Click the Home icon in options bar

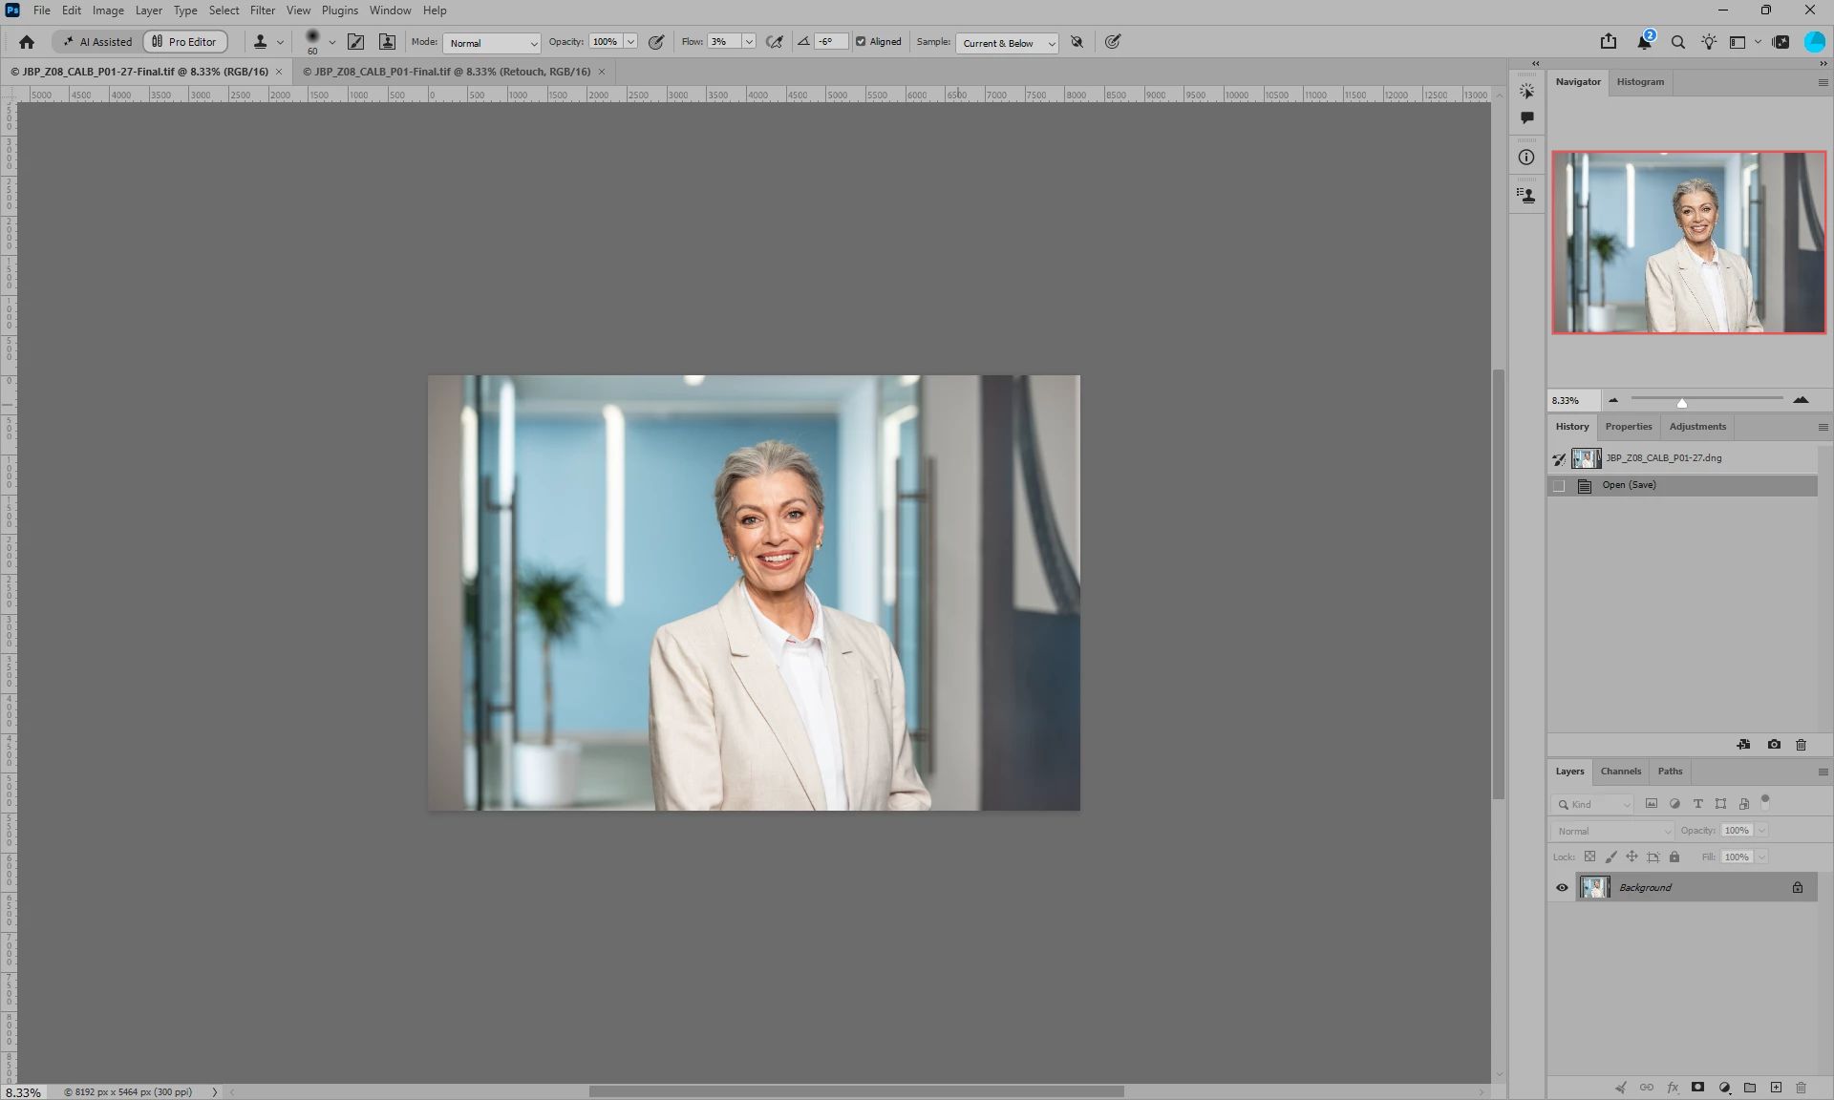point(27,42)
